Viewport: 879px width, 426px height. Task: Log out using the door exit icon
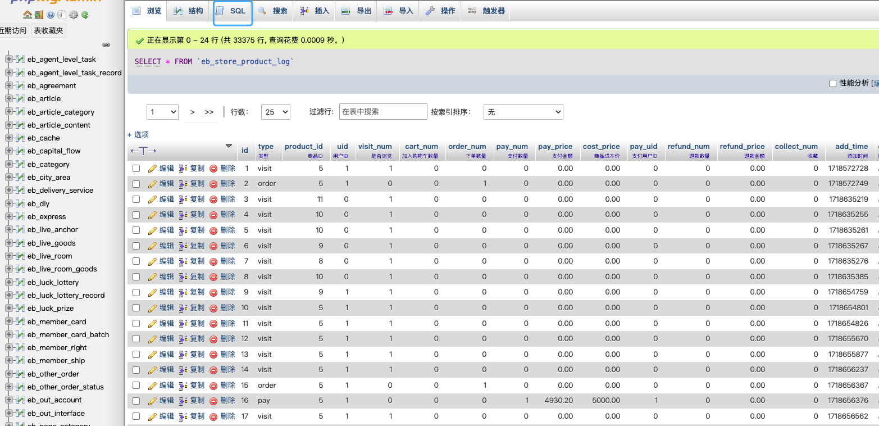point(38,15)
